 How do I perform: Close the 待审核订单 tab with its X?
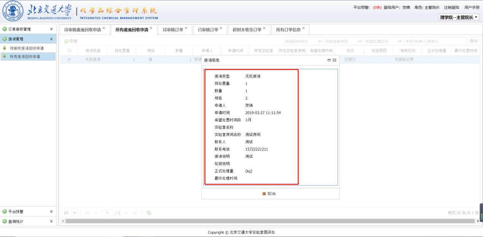click(186, 28)
